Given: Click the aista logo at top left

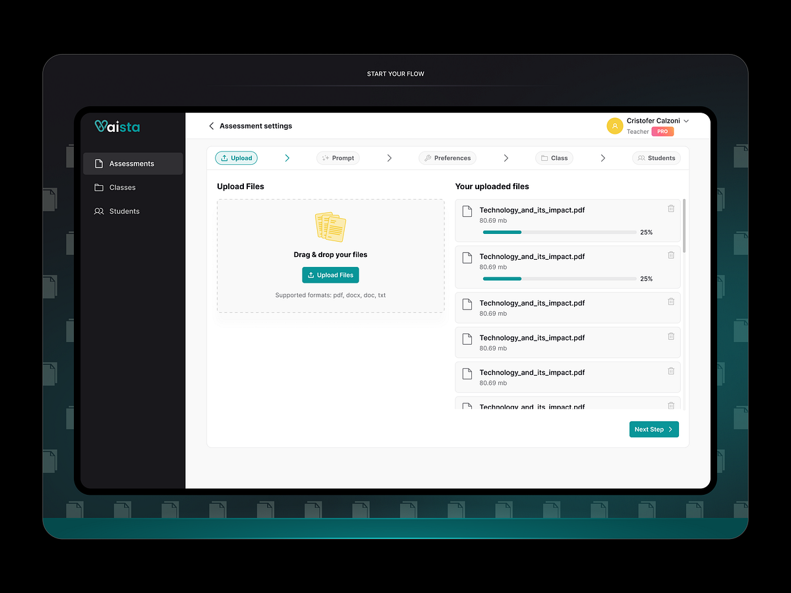Looking at the screenshot, I should (x=117, y=126).
